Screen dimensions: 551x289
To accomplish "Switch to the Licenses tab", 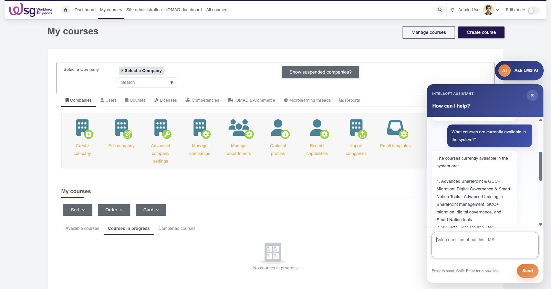I will 166,100.
